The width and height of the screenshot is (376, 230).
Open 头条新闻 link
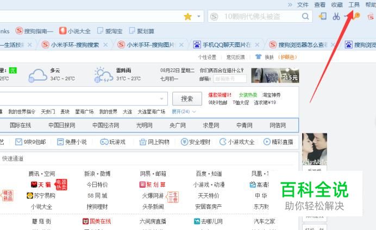tap(153, 207)
